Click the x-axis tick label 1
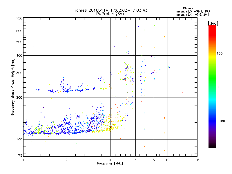Viewport: 232px width, 174px height. (x=23, y=160)
